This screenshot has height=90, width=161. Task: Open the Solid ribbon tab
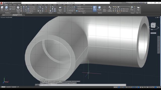click(10, 5)
